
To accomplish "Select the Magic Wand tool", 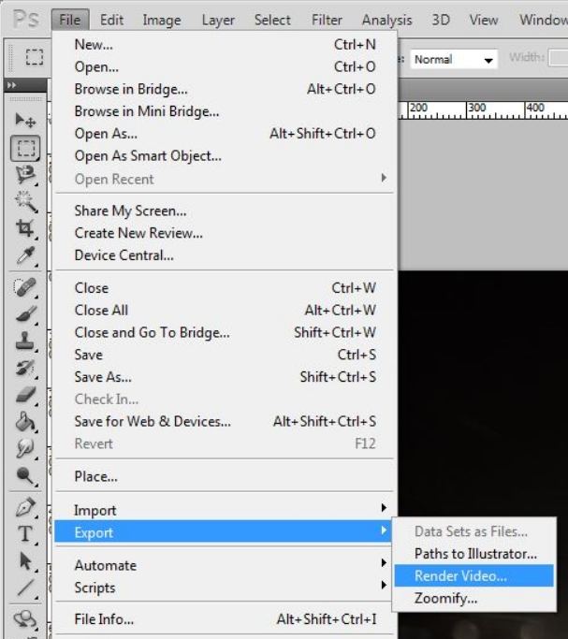I will 25,201.
